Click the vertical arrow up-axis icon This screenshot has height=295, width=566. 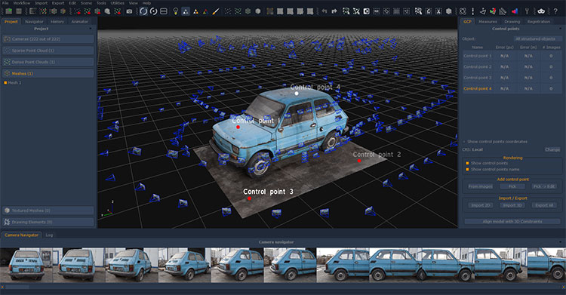[x=472, y=11]
